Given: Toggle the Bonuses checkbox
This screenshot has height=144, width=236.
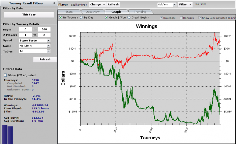Looking at the screenshot, I should (181, 18).
